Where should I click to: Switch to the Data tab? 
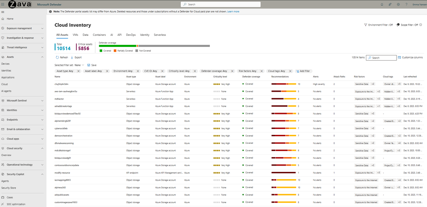pos(85,35)
